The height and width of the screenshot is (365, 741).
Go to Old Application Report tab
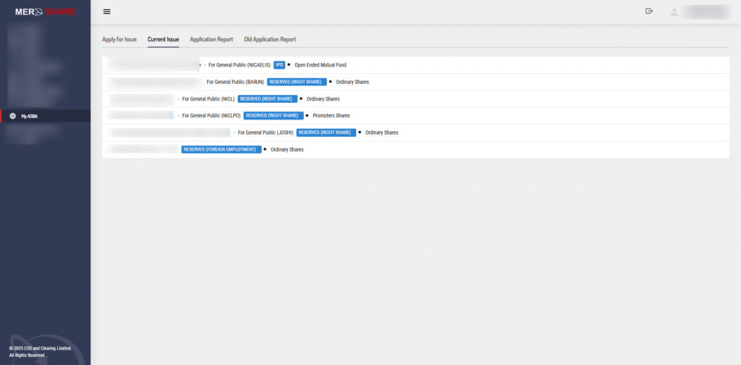[270, 40]
